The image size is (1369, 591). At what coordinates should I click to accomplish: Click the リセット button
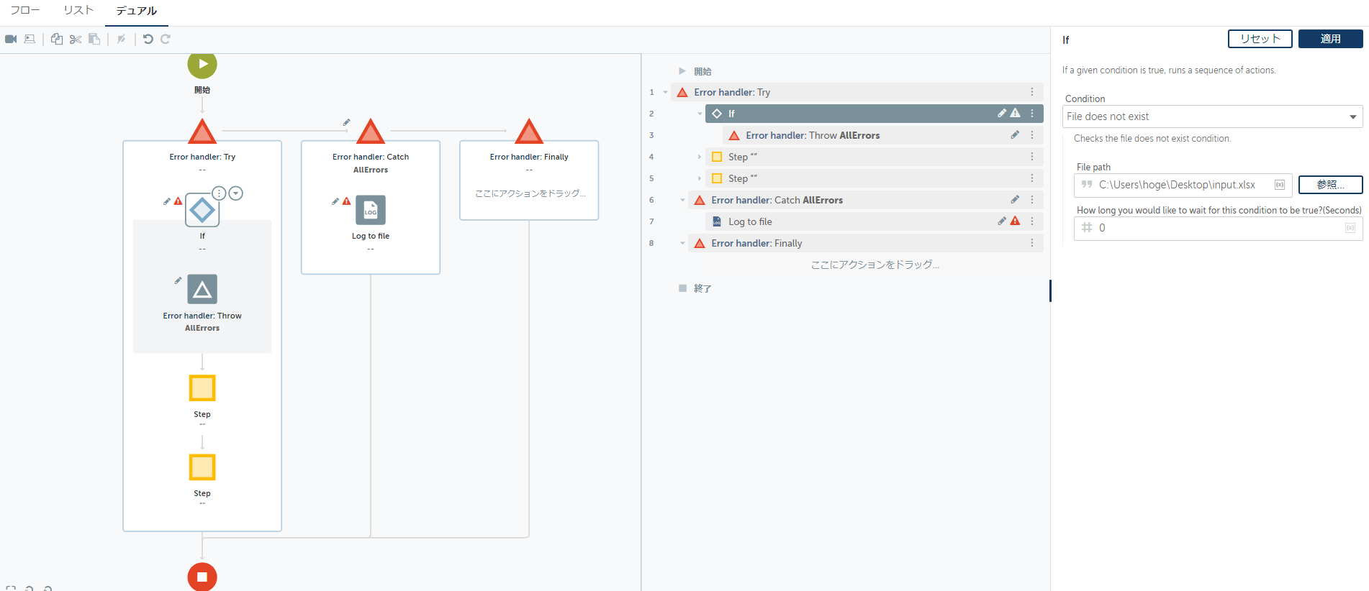pyautogui.click(x=1260, y=39)
